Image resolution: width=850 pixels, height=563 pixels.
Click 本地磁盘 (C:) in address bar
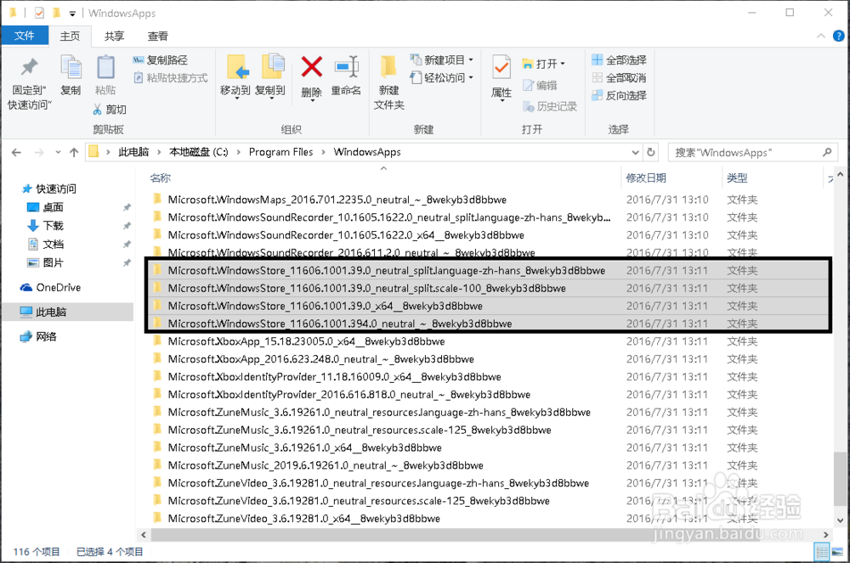(199, 153)
